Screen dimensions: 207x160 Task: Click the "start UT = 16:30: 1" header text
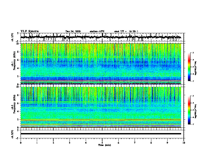126,31
